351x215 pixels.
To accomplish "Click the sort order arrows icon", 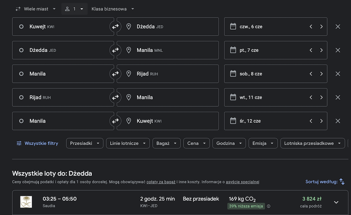I will 342,182.
